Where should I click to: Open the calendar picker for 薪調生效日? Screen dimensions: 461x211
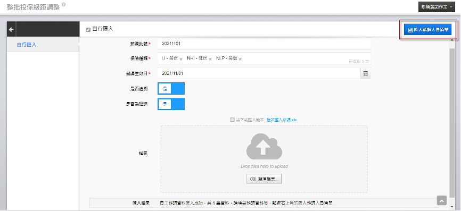(x=366, y=74)
